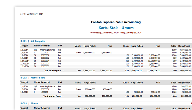Click the Total Mother Board label
192x110 pixels.
tap(53, 96)
